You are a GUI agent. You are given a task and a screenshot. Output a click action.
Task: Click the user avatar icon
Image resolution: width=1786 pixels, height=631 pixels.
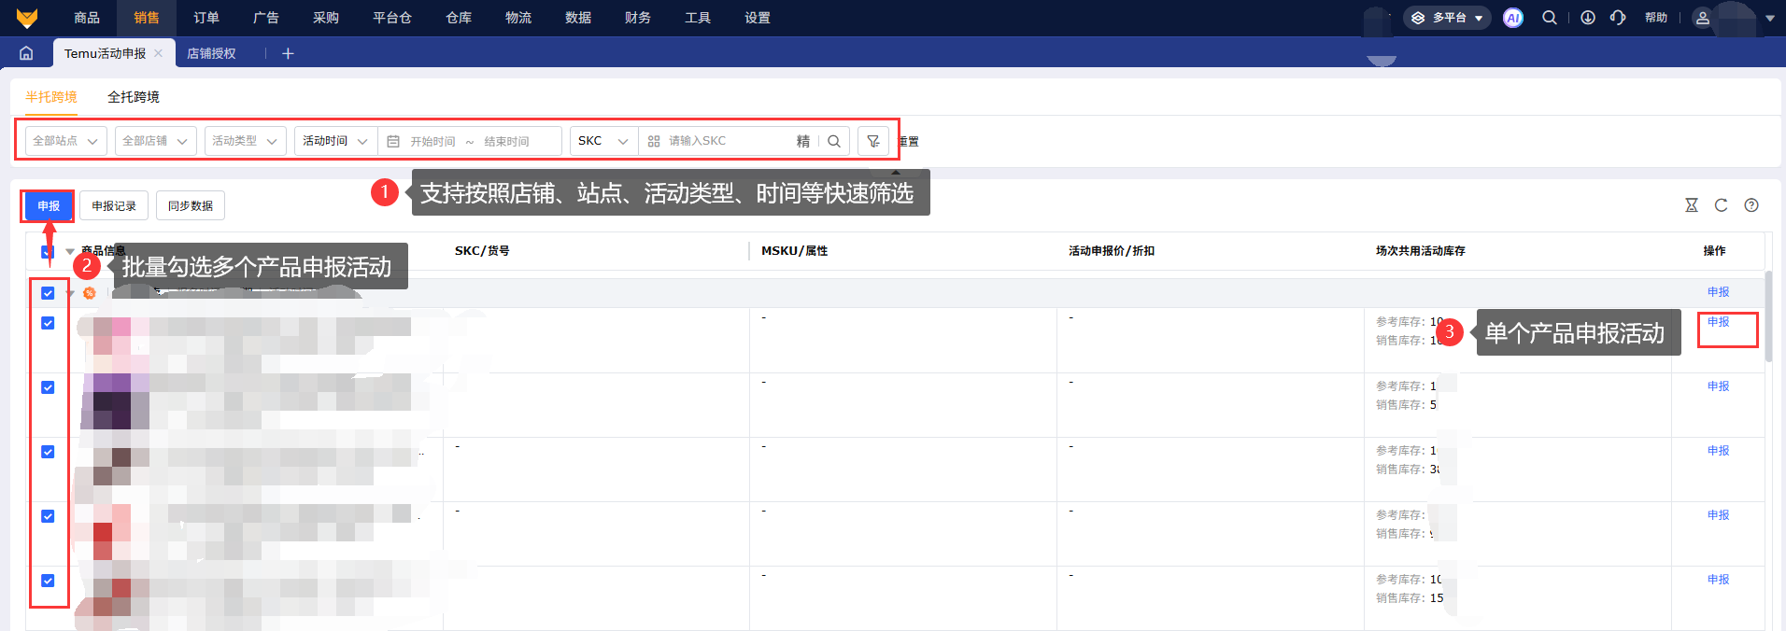1703,18
